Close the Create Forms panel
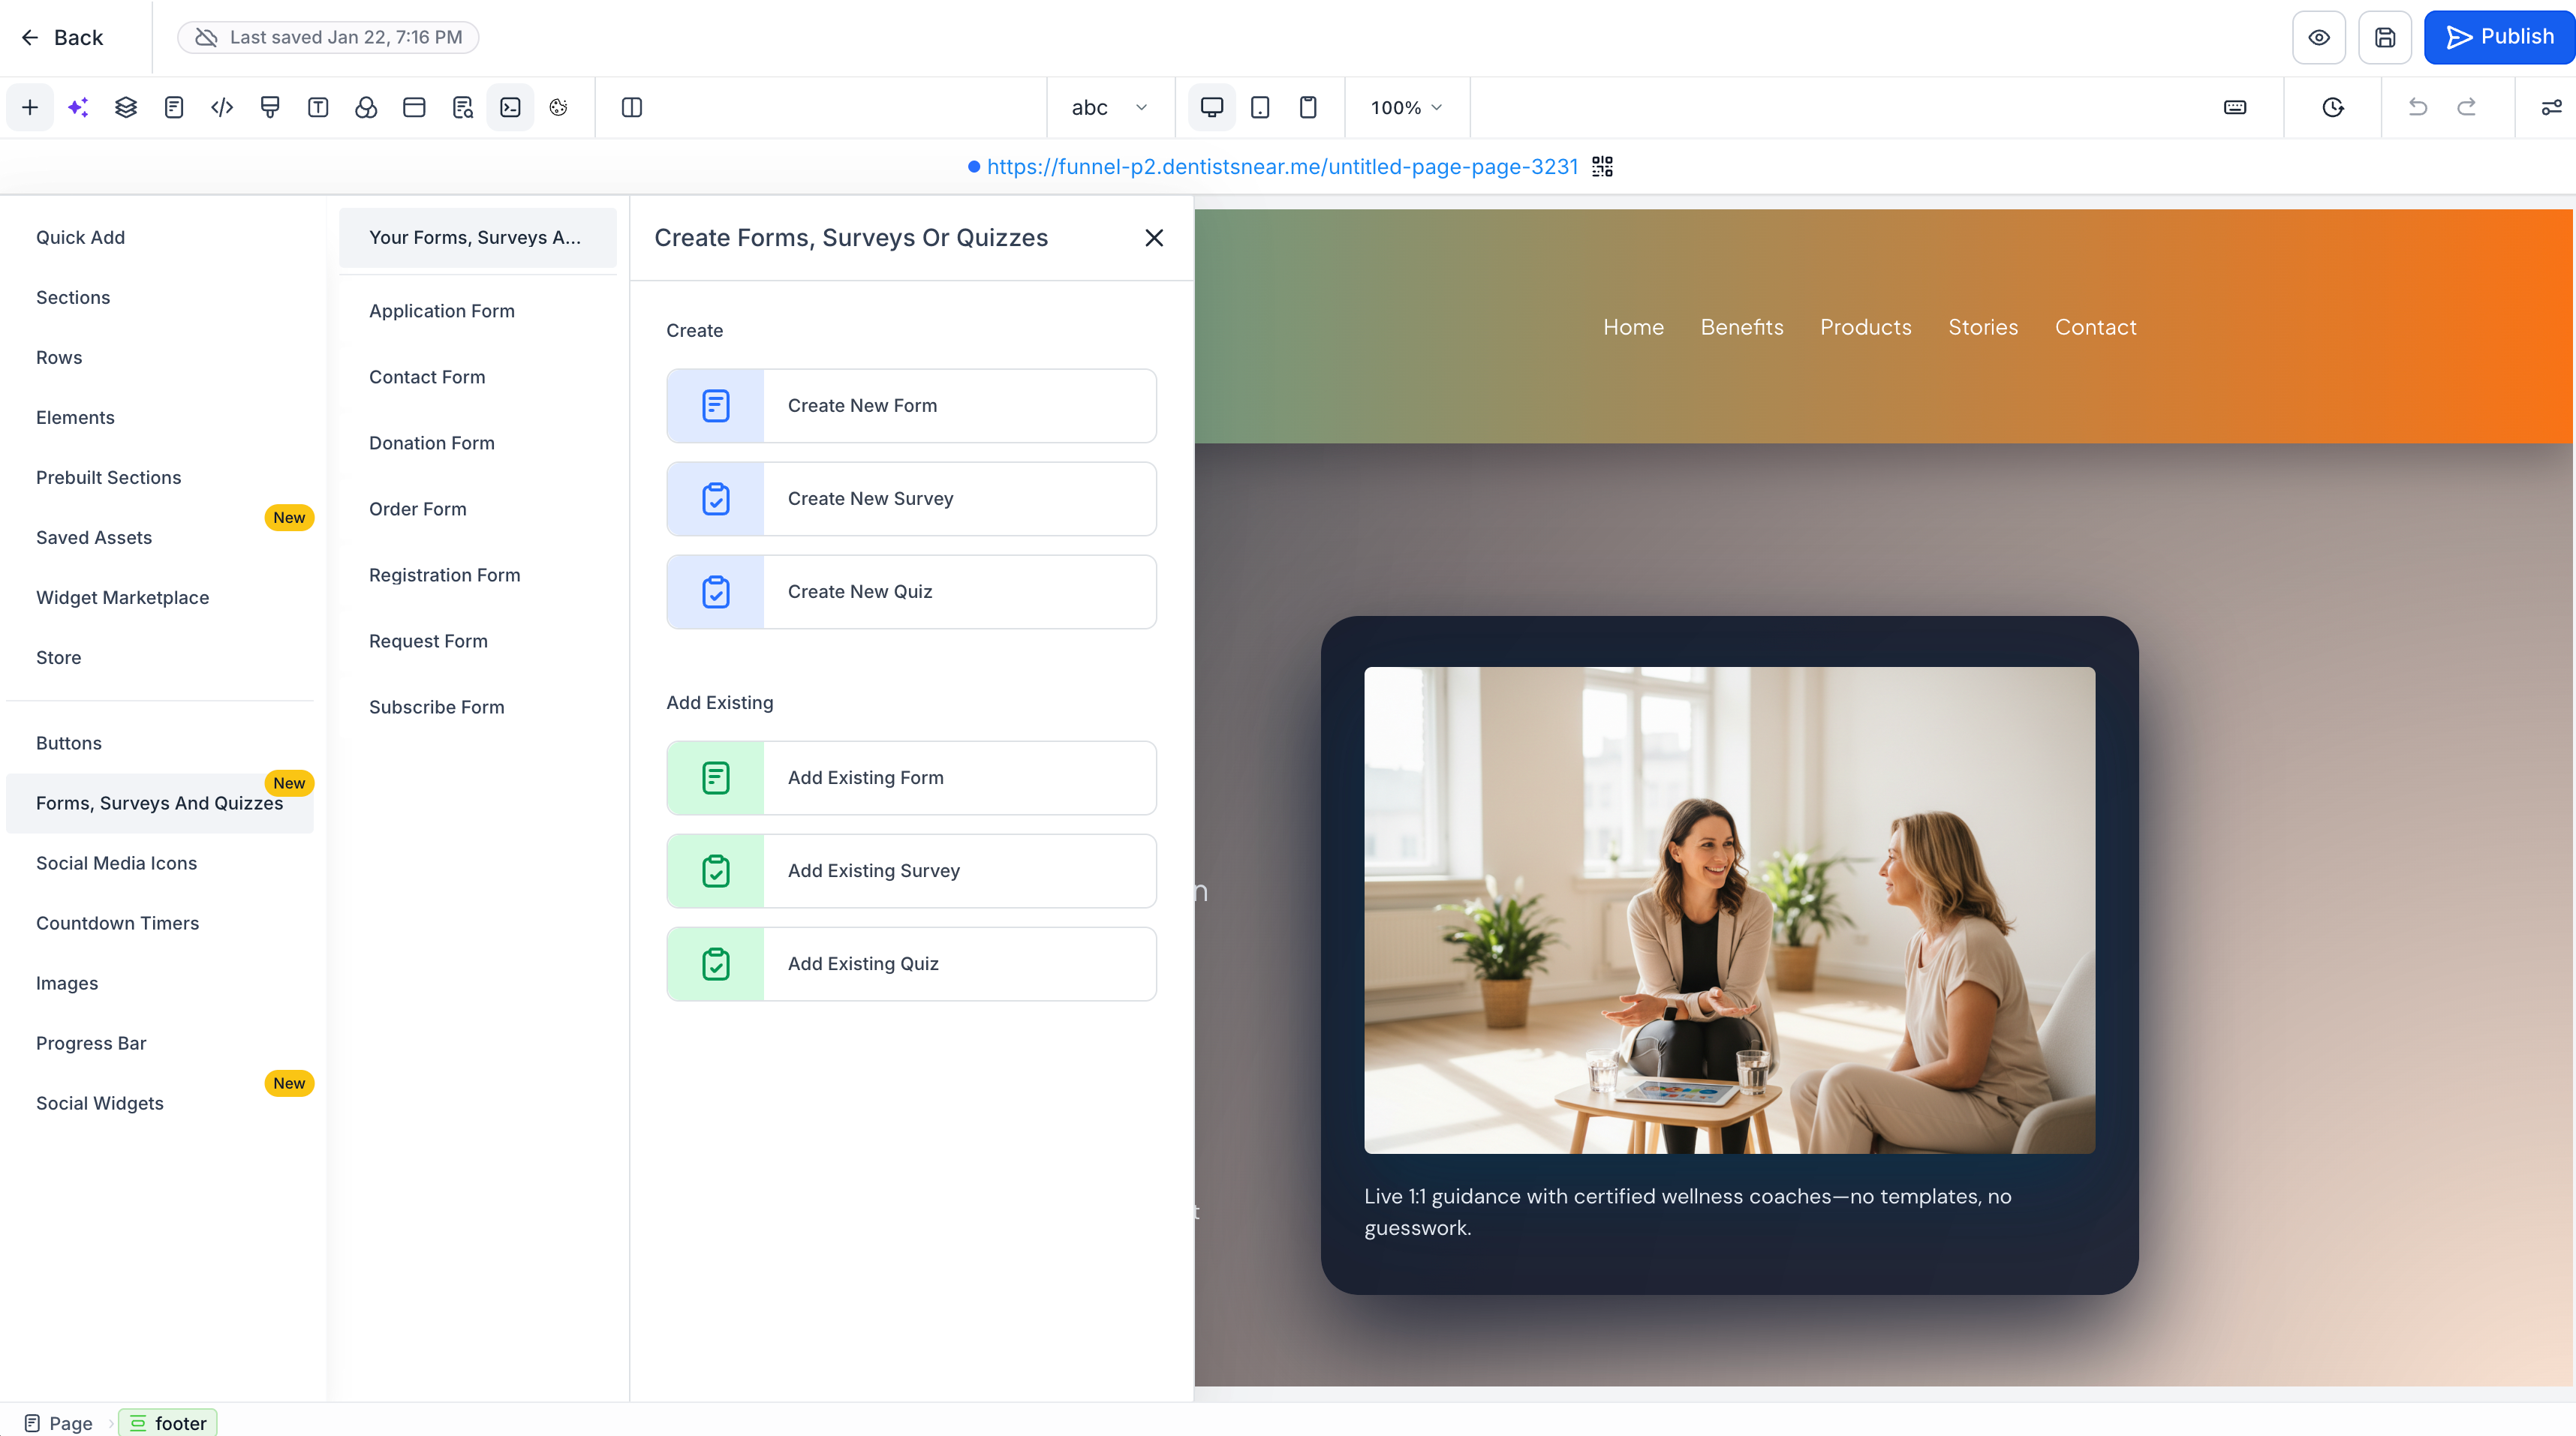The image size is (2576, 1436). (1154, 238)
